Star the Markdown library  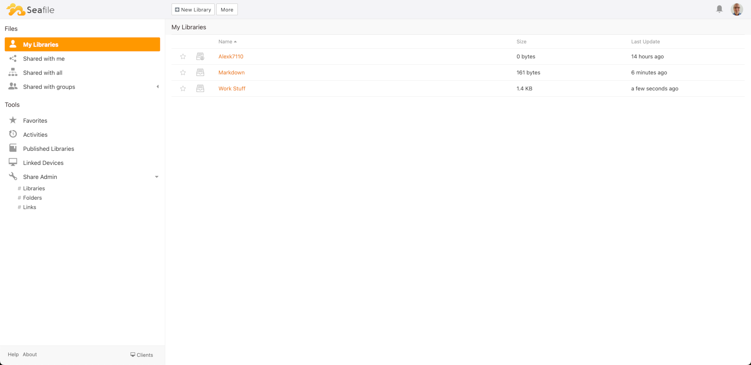pos(183,72)
